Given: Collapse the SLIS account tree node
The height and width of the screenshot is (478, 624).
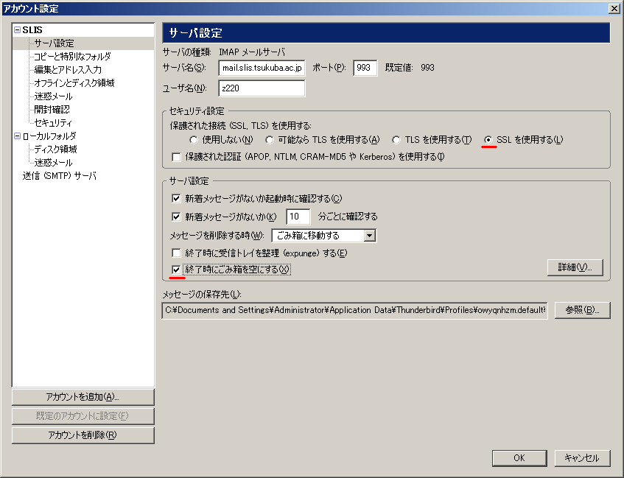Looking at the screenshot, I should pyautogui.click(x=17, y=30).
